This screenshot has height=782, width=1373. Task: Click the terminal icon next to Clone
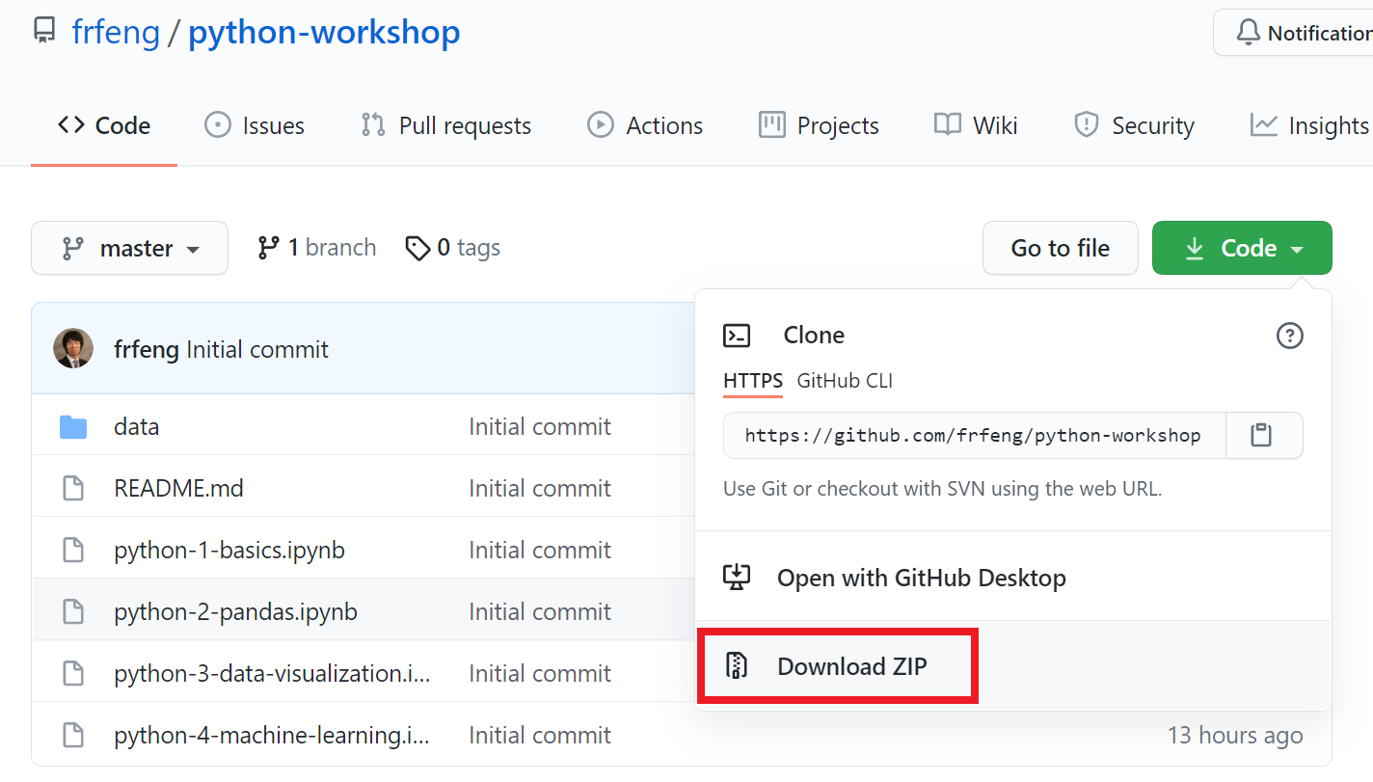click(737, 335)
